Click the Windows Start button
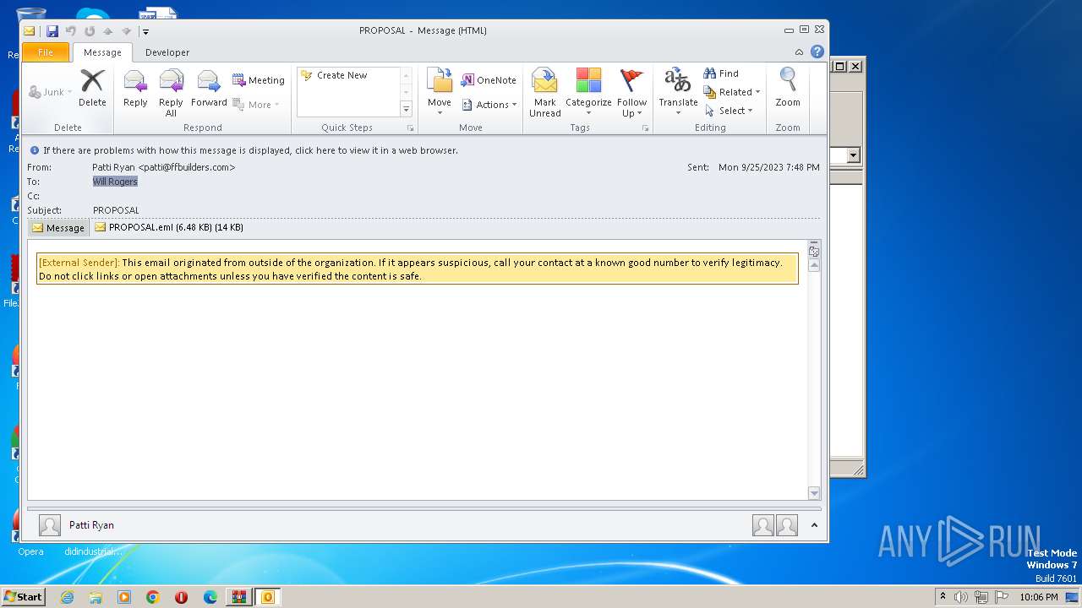This screenshot has width=1082, height=608. (x=24, y=597)
